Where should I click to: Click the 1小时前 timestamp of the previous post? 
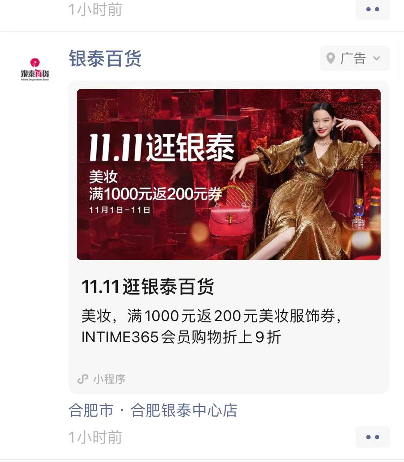(95, 10)
